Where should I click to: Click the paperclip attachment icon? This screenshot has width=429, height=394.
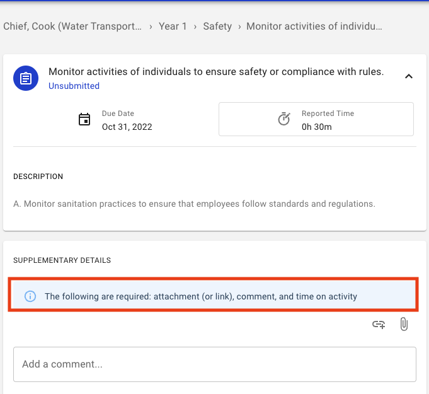click(404, 324)
